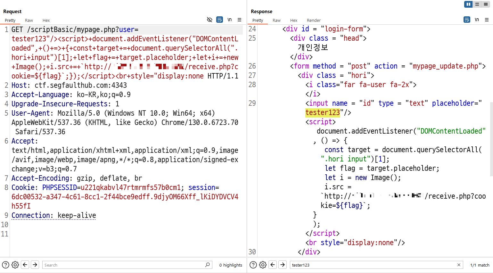Open Request panel options menu
Image resolution: width=493 pixels, height=273 pixels.
tap(239, 20)
